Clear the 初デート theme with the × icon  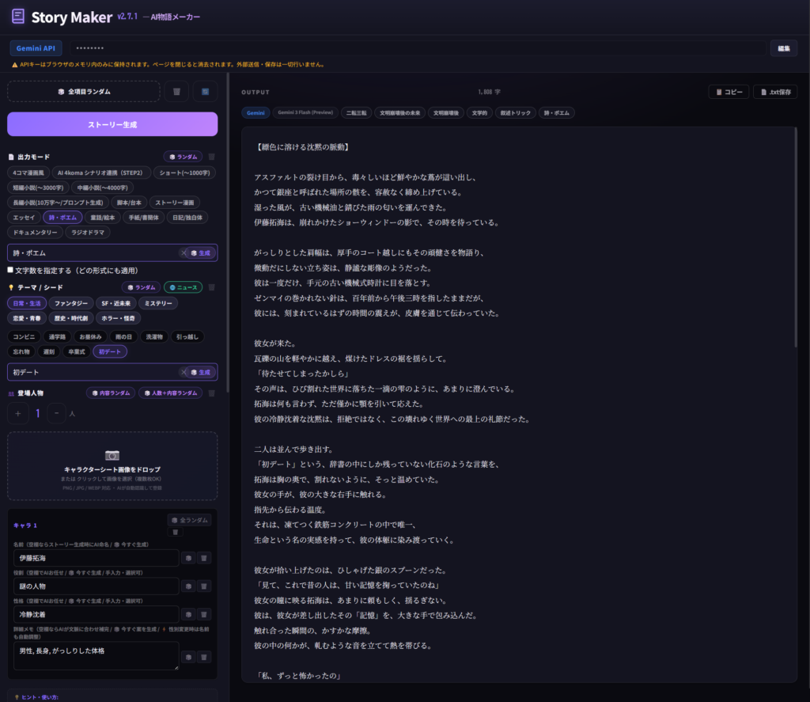[x=184, y=372]
